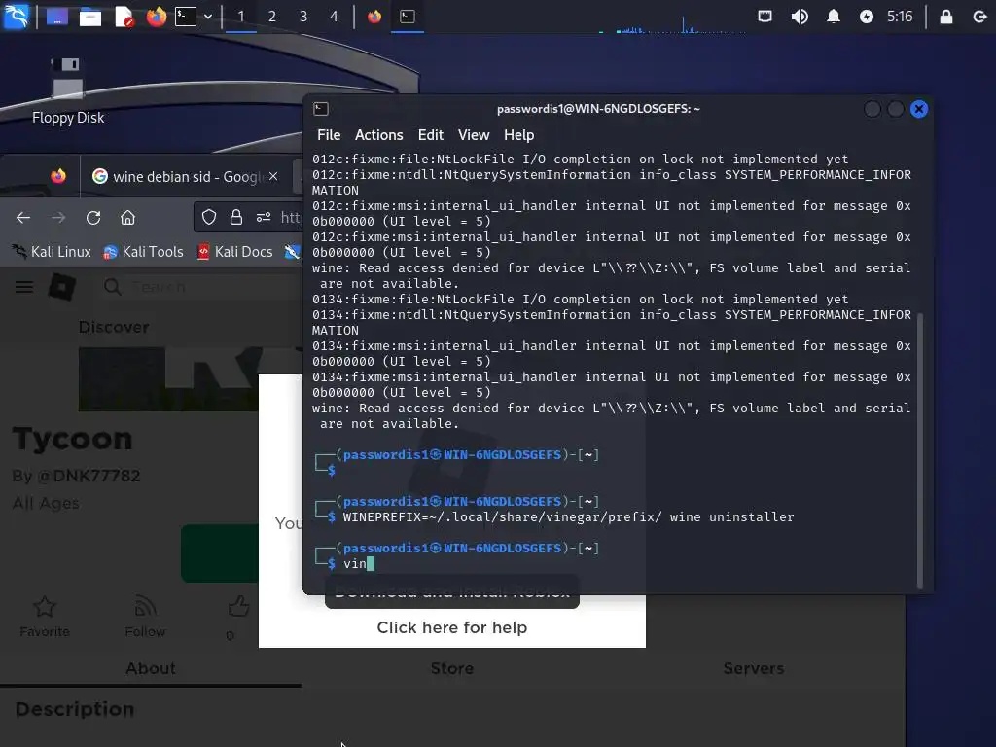This screenshot has width=996, height=747.
Task: Lock the screen with padlock icon
Action: pyautogui.click(x=945, y=17)
